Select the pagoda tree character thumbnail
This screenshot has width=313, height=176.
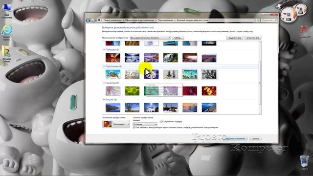pyautogui.click(x=171, y=74)
